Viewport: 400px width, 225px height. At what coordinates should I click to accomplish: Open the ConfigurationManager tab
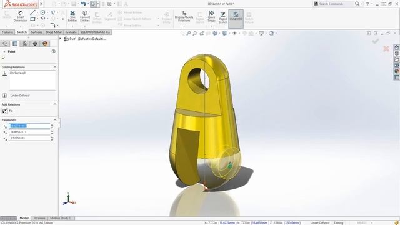(x=25, y=44)
